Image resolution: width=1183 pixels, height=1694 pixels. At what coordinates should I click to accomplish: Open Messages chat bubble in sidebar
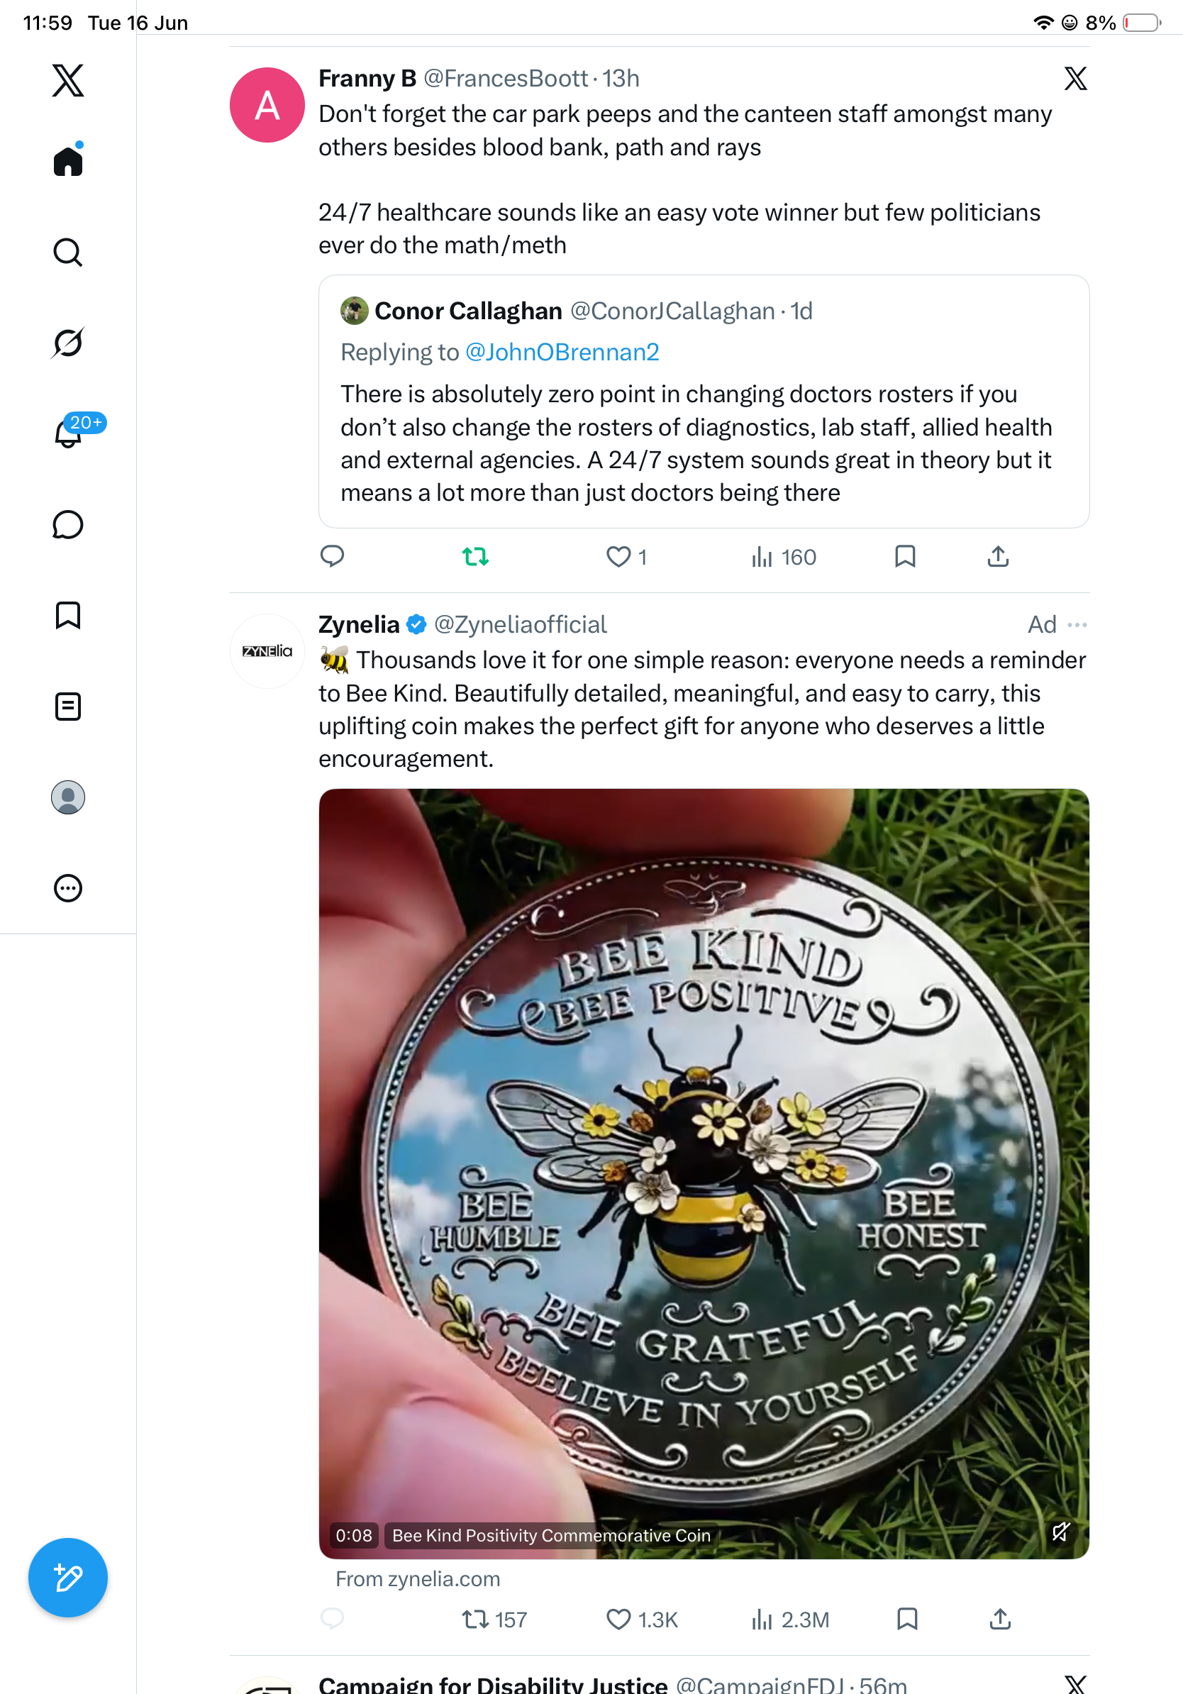(68, 524)
